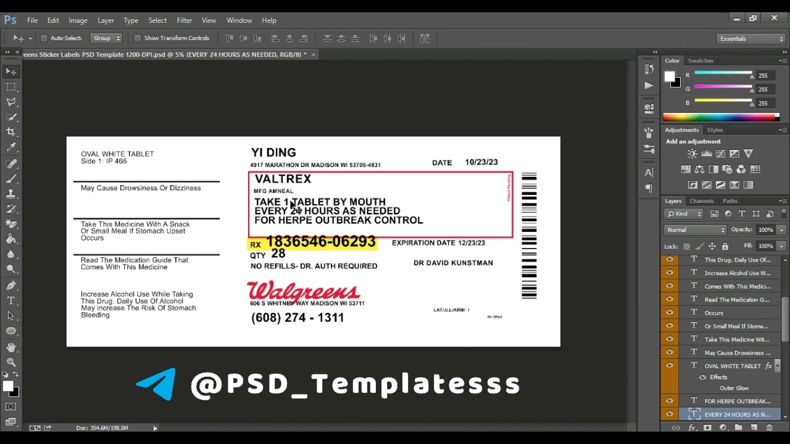Hide 'OVAL WHITE TABLET' layer
Viewport: 790px width, 444px height.
pos(670,365)
